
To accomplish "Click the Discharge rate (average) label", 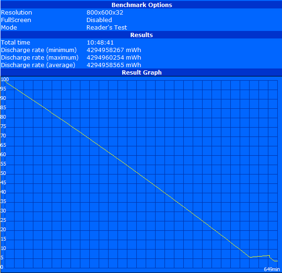I will tap(38, 65).
